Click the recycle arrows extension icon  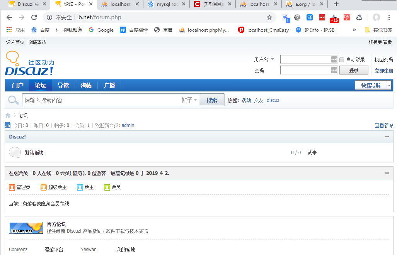[359, 17]
